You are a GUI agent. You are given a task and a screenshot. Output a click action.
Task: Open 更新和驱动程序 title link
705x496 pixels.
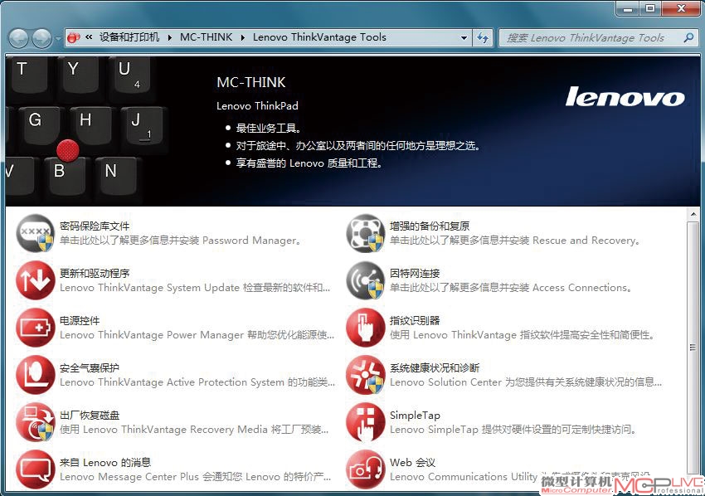tap(95, 274)
